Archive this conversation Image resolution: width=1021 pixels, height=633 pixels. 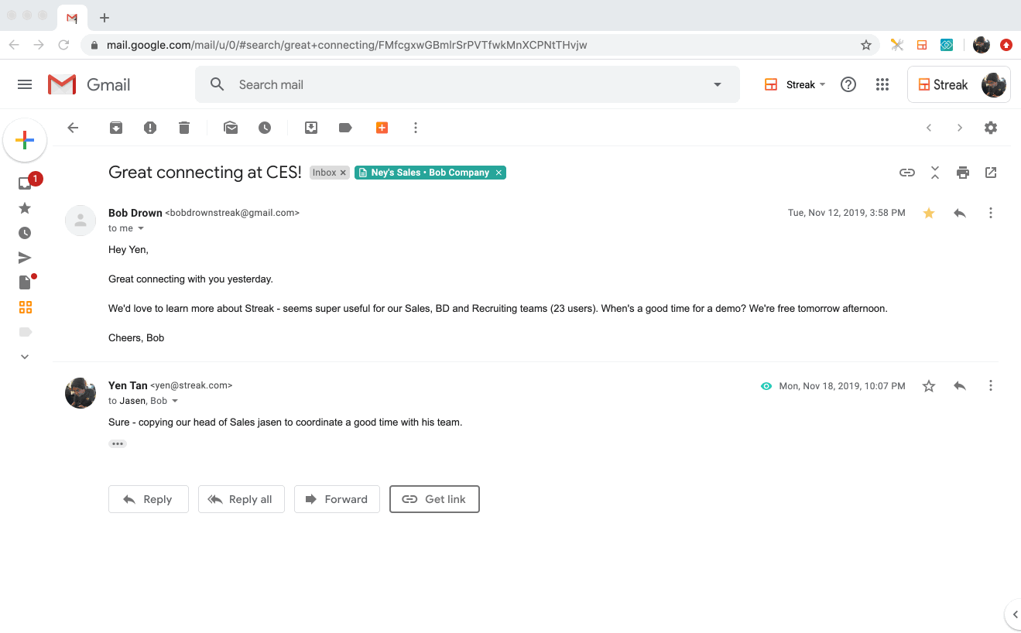coord(116,128)
